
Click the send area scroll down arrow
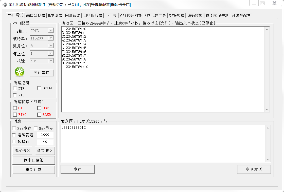pos(268,159)
